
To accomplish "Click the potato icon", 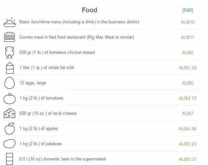I will point(10,144).
